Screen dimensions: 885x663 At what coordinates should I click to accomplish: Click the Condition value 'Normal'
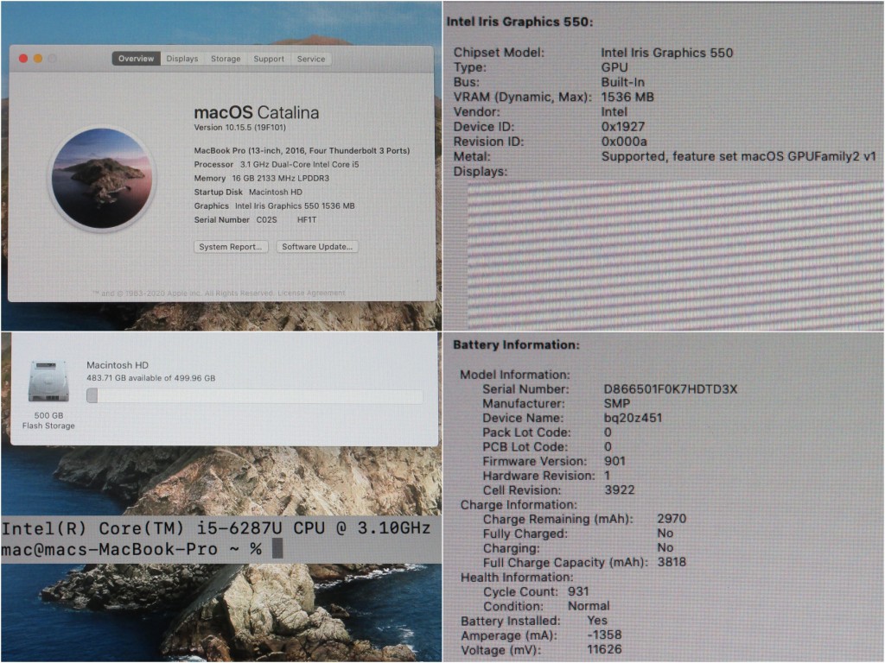pyautogui.click(x=589, y=606)
